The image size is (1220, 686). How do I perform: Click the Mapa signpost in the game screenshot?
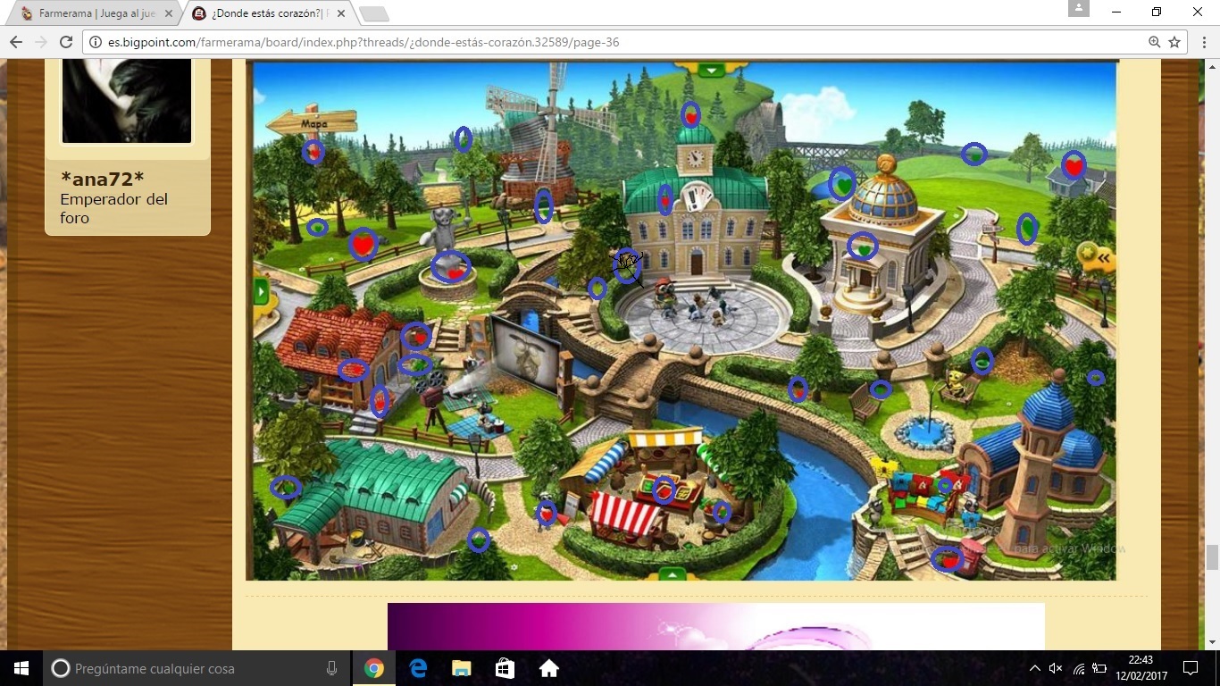coord(312,121)
